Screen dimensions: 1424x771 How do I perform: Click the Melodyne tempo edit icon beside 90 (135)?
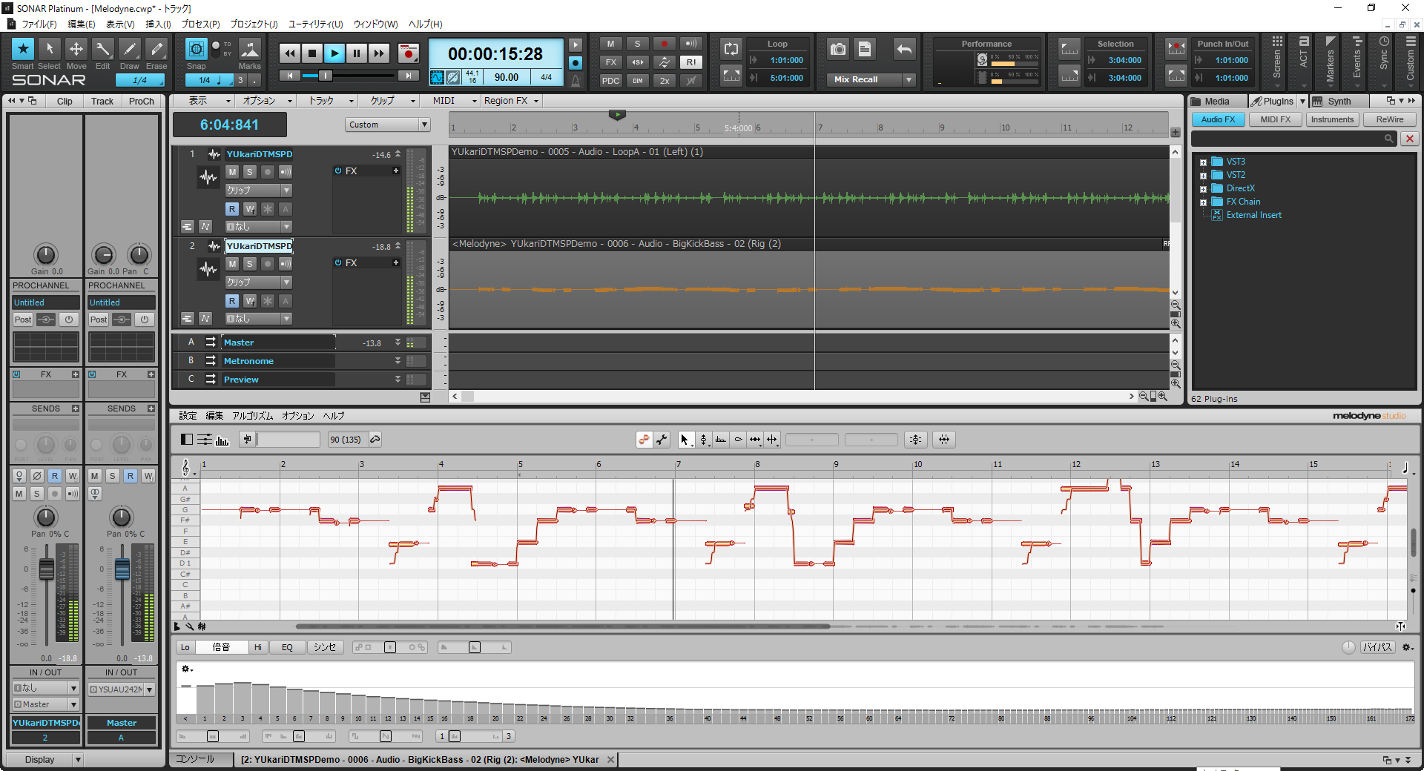[x=375, y=440]
